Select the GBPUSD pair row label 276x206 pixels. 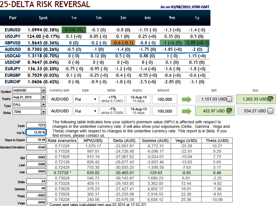tap(13, 43)
